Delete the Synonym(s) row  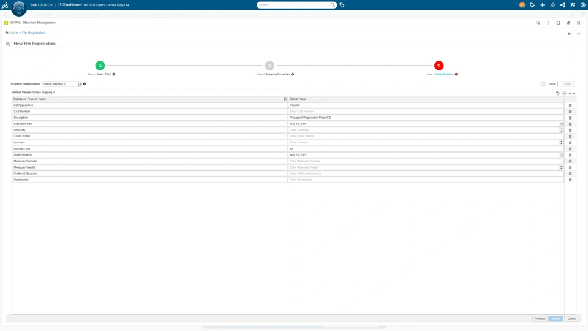(570, 180)
